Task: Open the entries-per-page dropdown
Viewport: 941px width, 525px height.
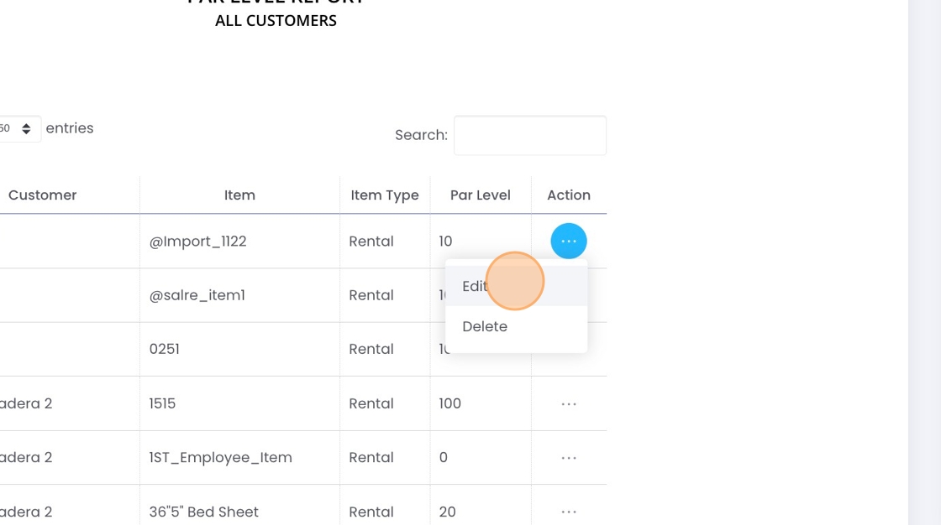Action: (18, 128)
